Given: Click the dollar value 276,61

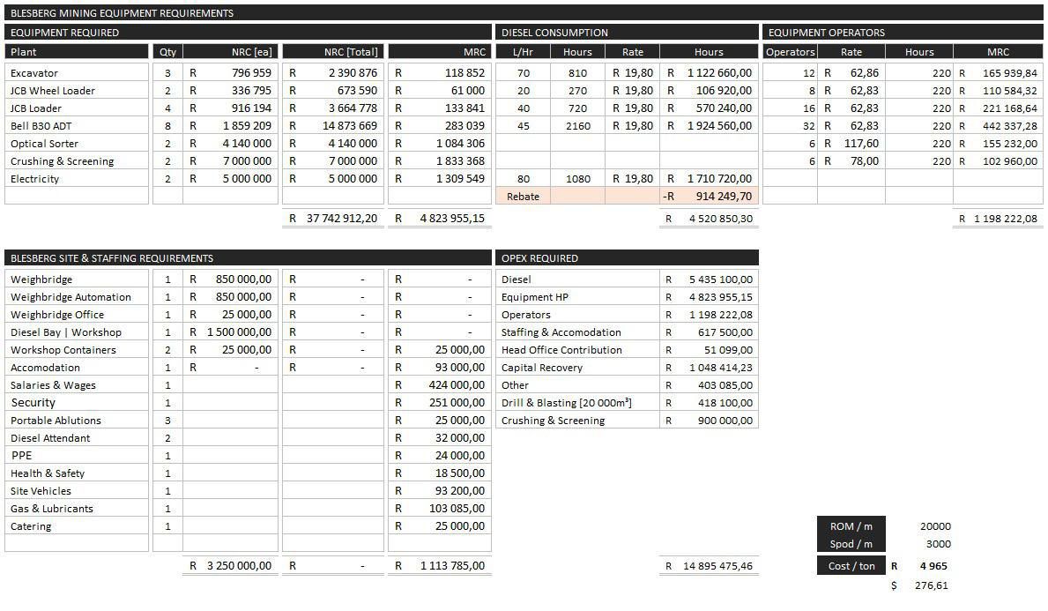Looking at the screenshot, I should click(x=931, y=585).
